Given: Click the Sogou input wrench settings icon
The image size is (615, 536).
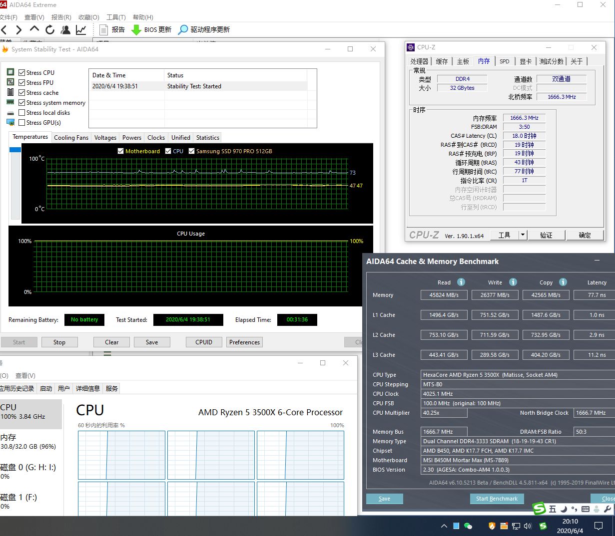Looking at the screenshot, I should click(x=608, y=509).
